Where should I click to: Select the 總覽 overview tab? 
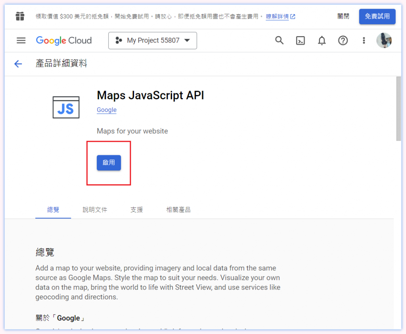(x=53, y=210)
